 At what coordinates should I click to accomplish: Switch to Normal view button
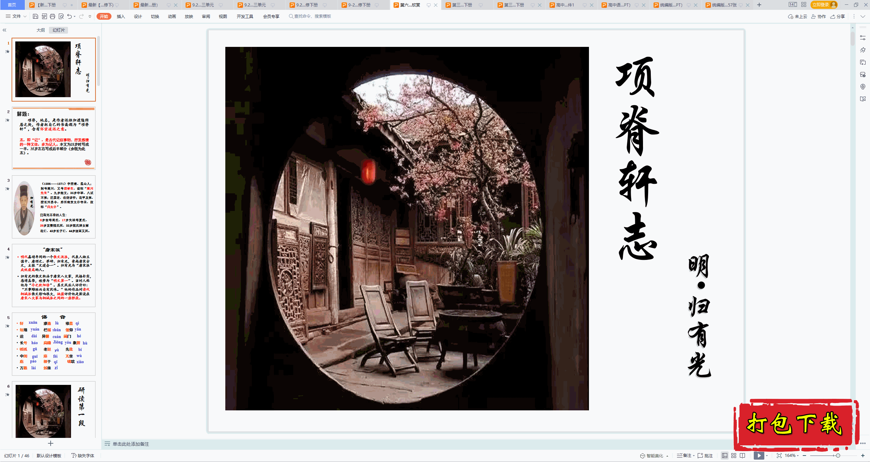[725, 456]
